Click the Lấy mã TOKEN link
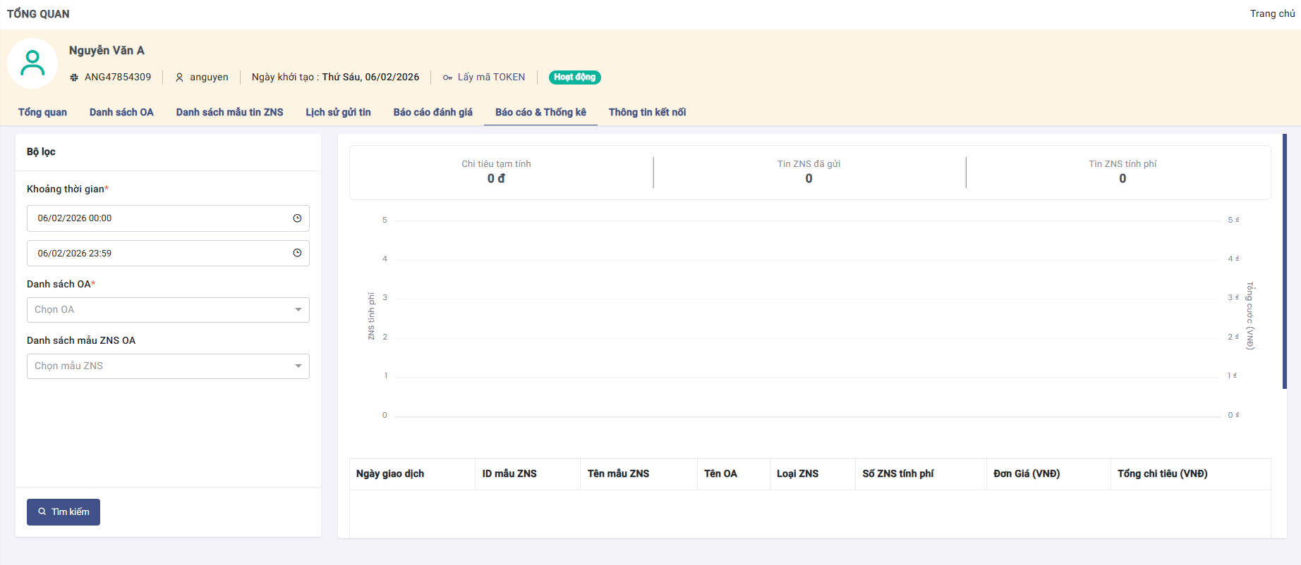1301x565 pixels. click(491, 77)
